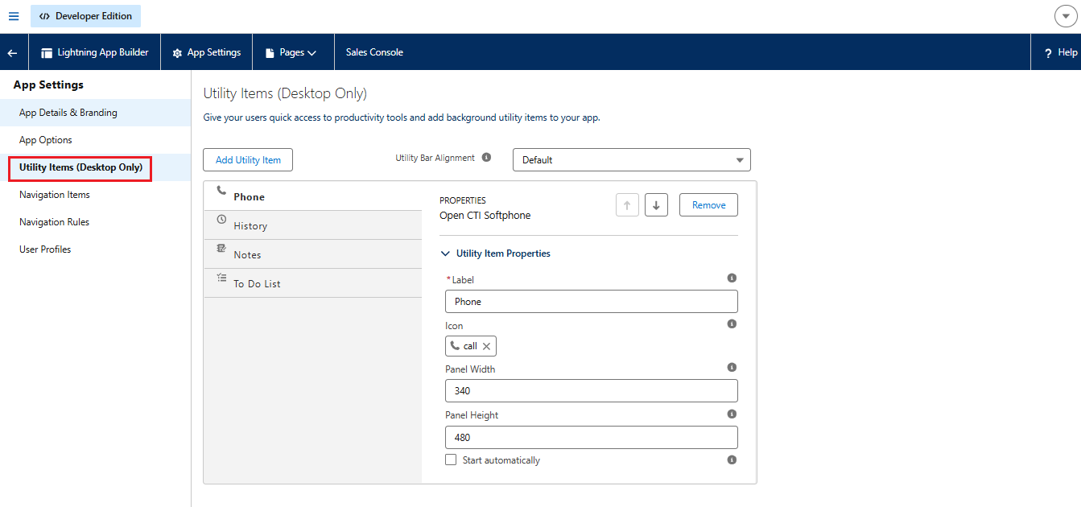
Task: Click the Panel Height input field
Action: (592, 438)
